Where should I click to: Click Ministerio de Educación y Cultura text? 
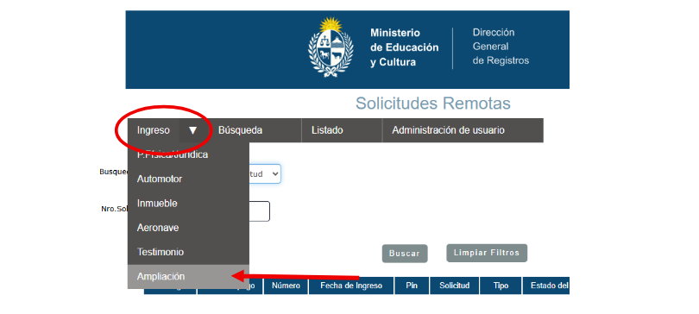(405, 47)
